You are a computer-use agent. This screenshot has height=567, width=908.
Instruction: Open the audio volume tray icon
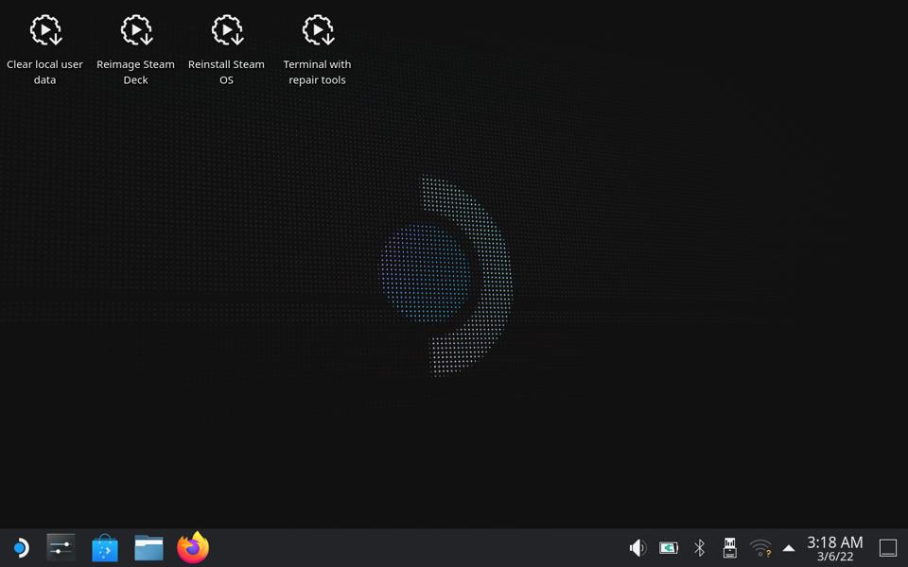tap(637, 547)
